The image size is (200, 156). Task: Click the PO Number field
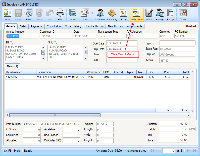point(185,36)
